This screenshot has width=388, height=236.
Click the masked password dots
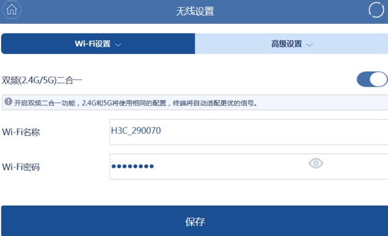click(x=132, y=167)
